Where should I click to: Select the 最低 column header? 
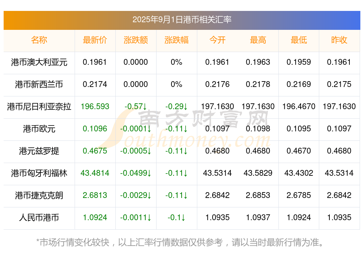coord(299,40)
